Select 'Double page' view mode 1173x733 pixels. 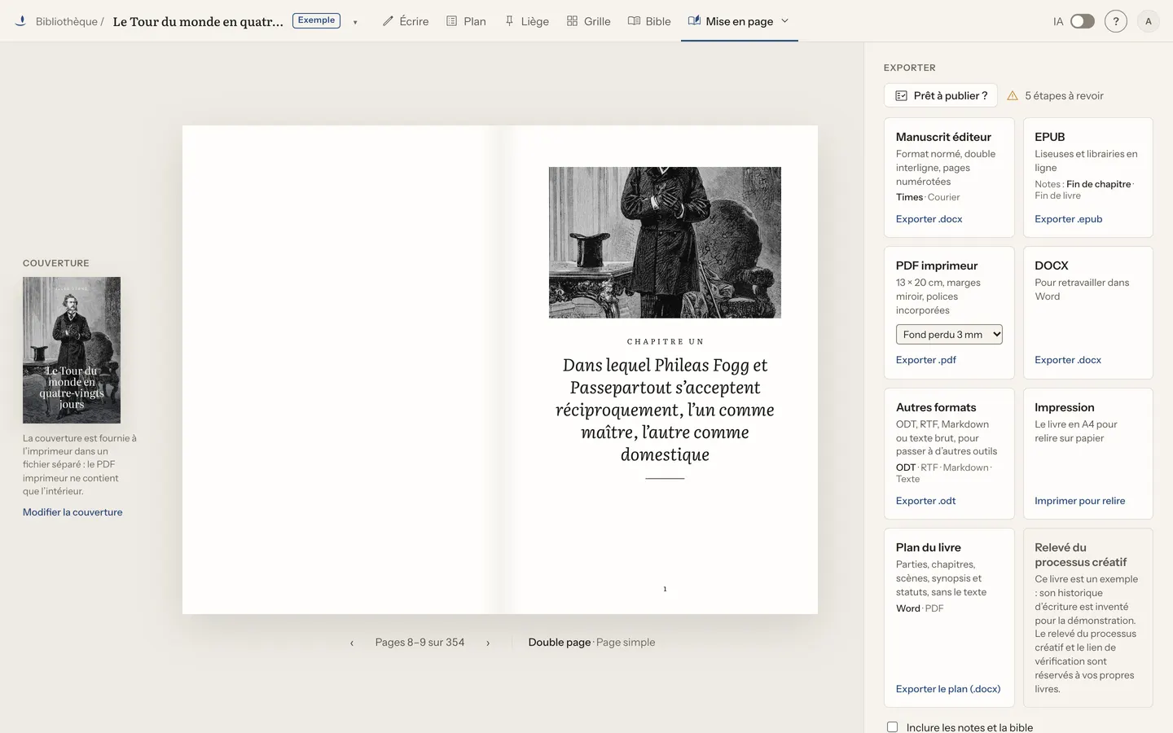tap(560, 643)
